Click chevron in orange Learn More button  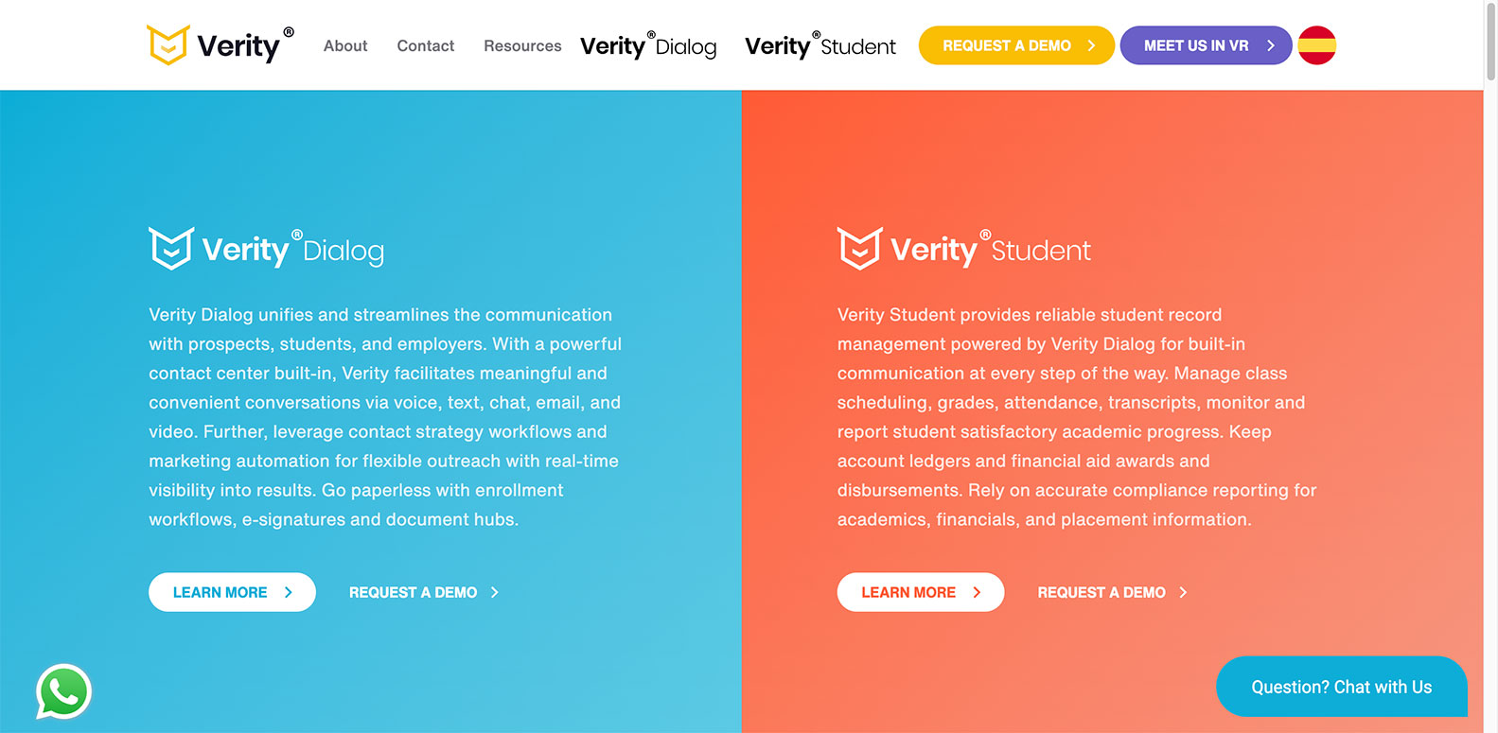click(x=977, y=592)
